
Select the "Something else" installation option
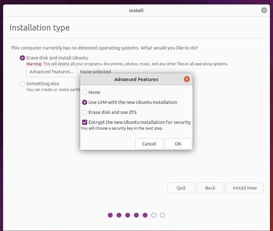coord(22,83)
